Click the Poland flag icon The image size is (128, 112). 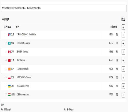(9, 78)
